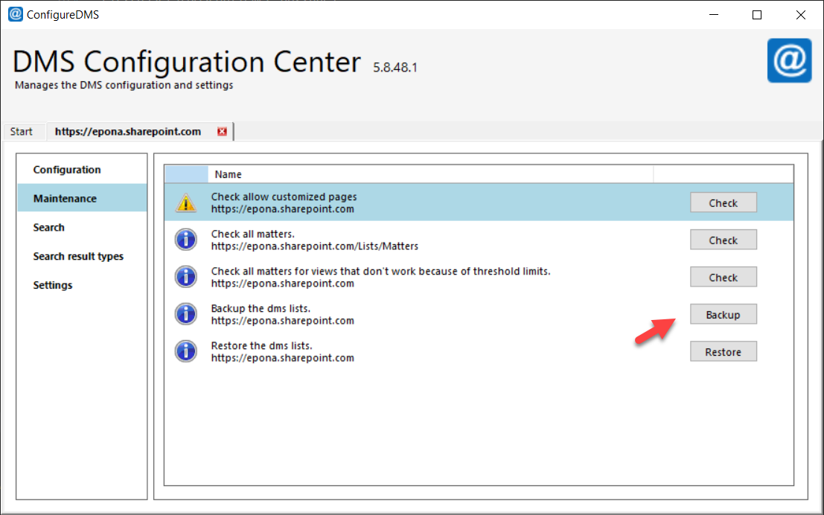Select the Check allow customized pages row text
Screen dimensions: 824x515
[x=284, y=196]
